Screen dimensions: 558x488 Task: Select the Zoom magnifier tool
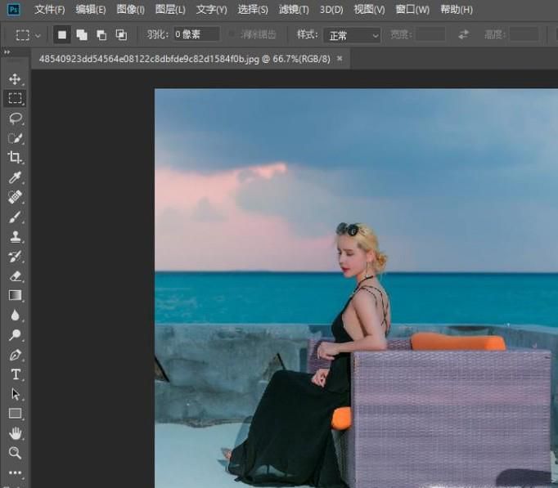[x=15, y=453]
